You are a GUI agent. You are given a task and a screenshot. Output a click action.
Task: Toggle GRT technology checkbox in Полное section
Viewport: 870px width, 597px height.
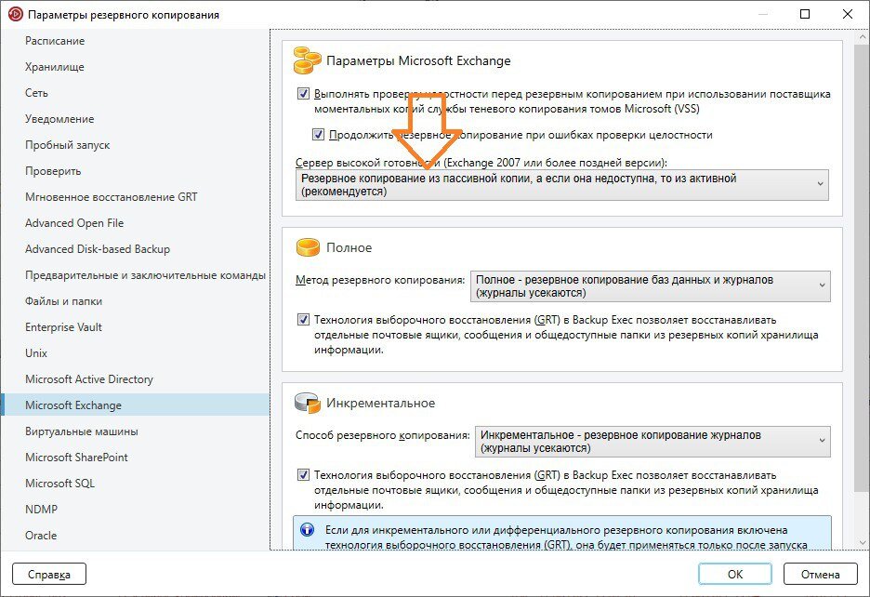303,317
